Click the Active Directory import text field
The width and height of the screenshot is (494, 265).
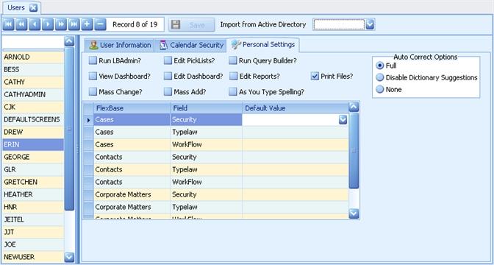[x=339, y=24]
